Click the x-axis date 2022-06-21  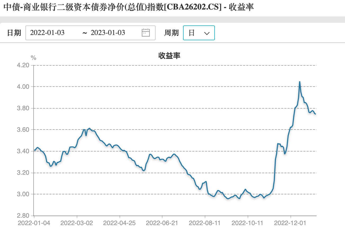click(x=162, y=223)
